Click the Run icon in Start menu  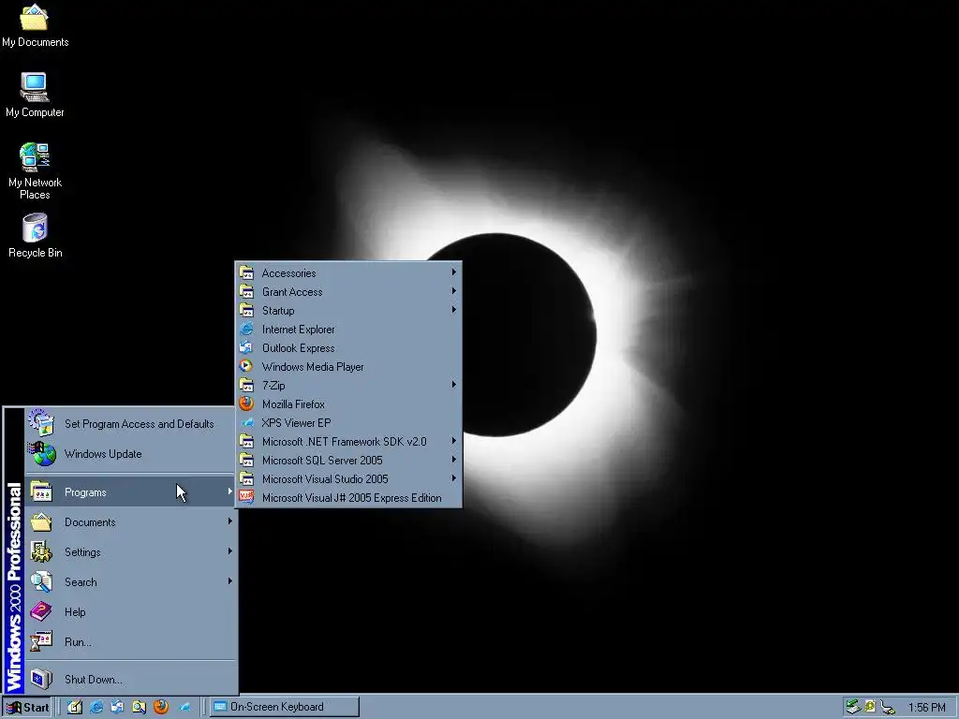41,641
